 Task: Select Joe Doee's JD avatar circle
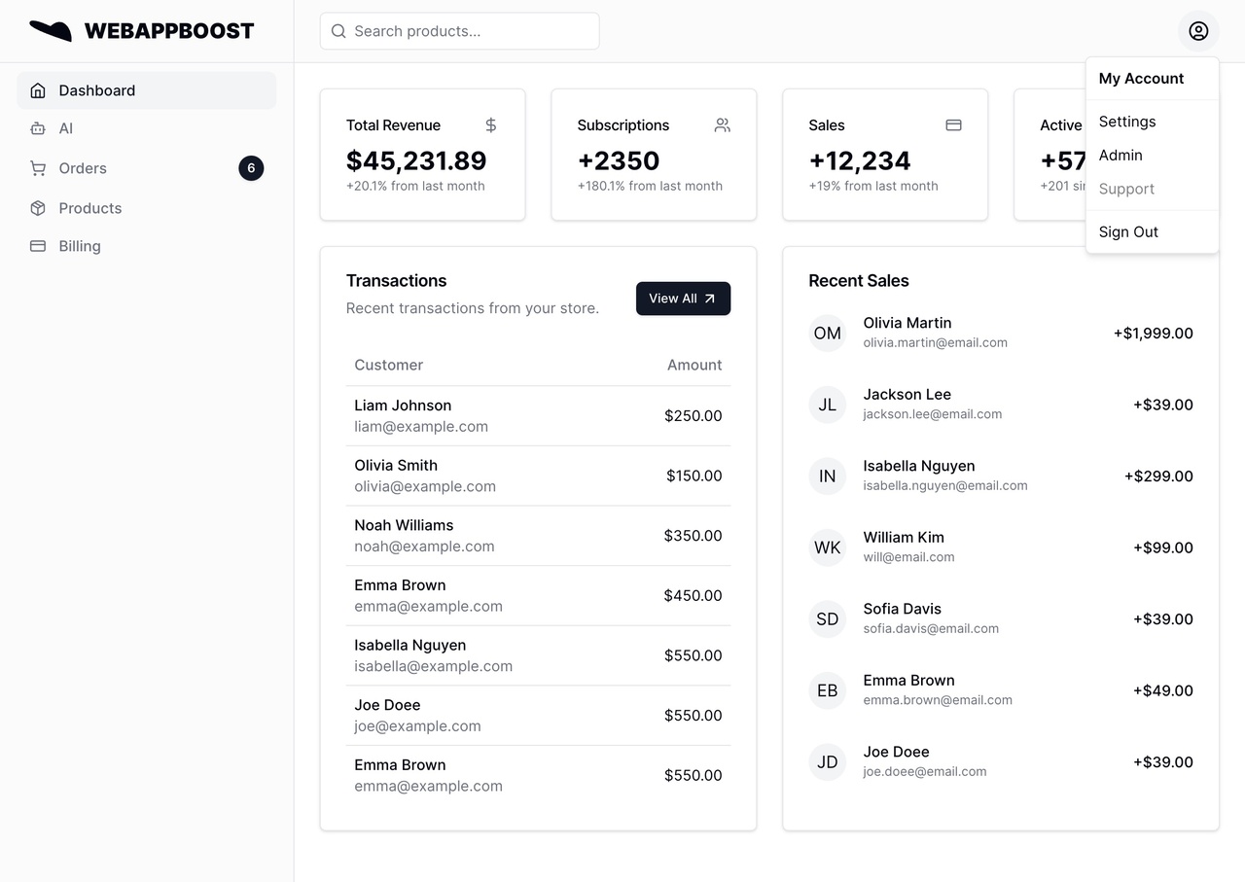827,762
